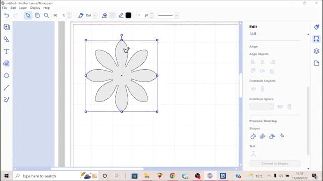
Task: Click the Convert to Shapes button
Action: (275, 163)
